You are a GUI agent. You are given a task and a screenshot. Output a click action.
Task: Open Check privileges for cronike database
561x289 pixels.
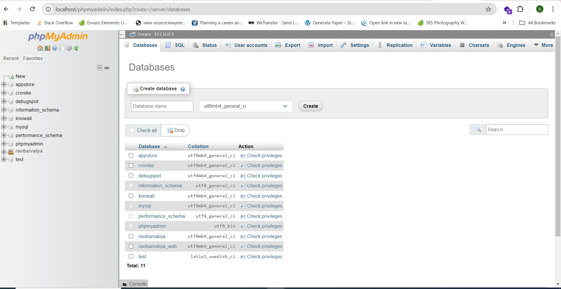(264, 165)
